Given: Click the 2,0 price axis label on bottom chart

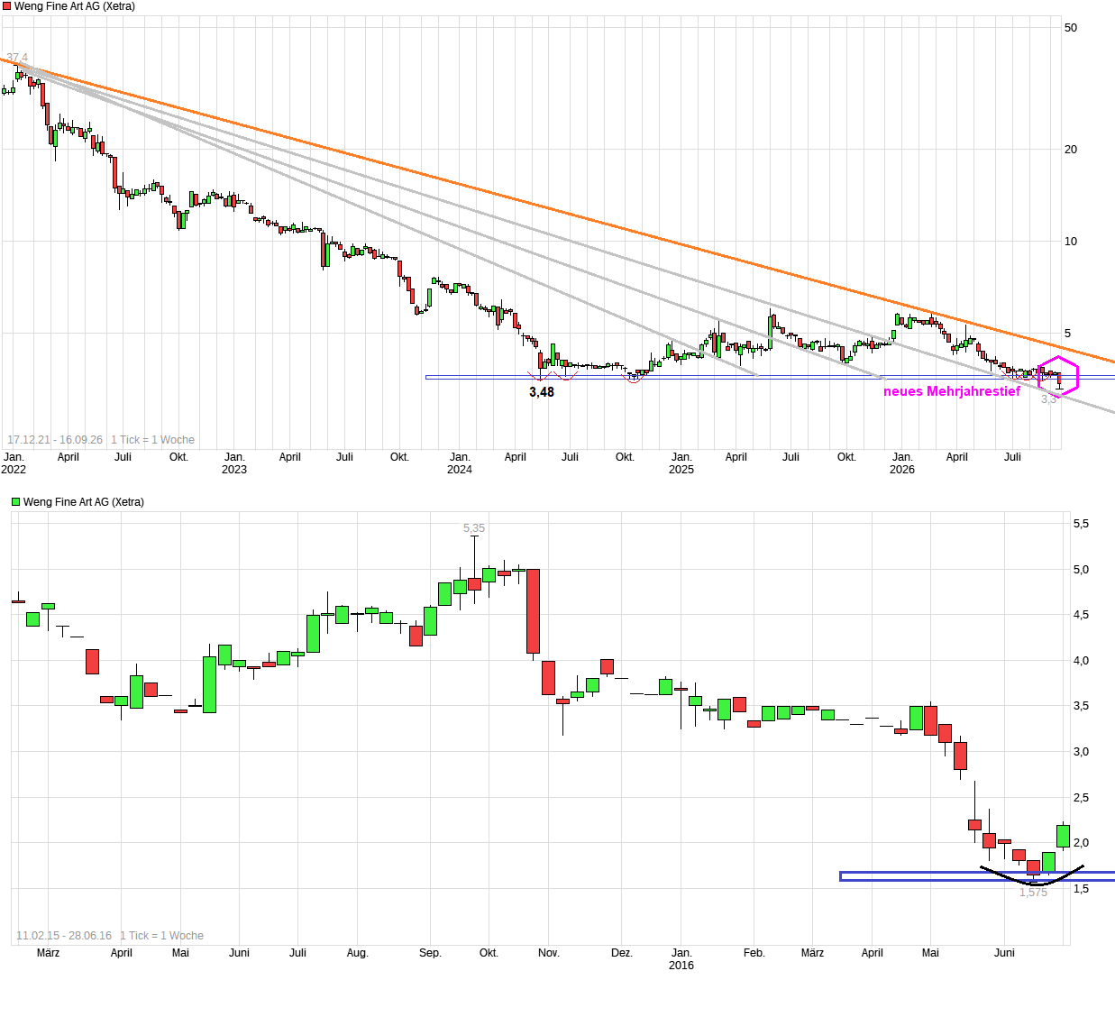Looking at the screenshot, I should (1081, 843).
